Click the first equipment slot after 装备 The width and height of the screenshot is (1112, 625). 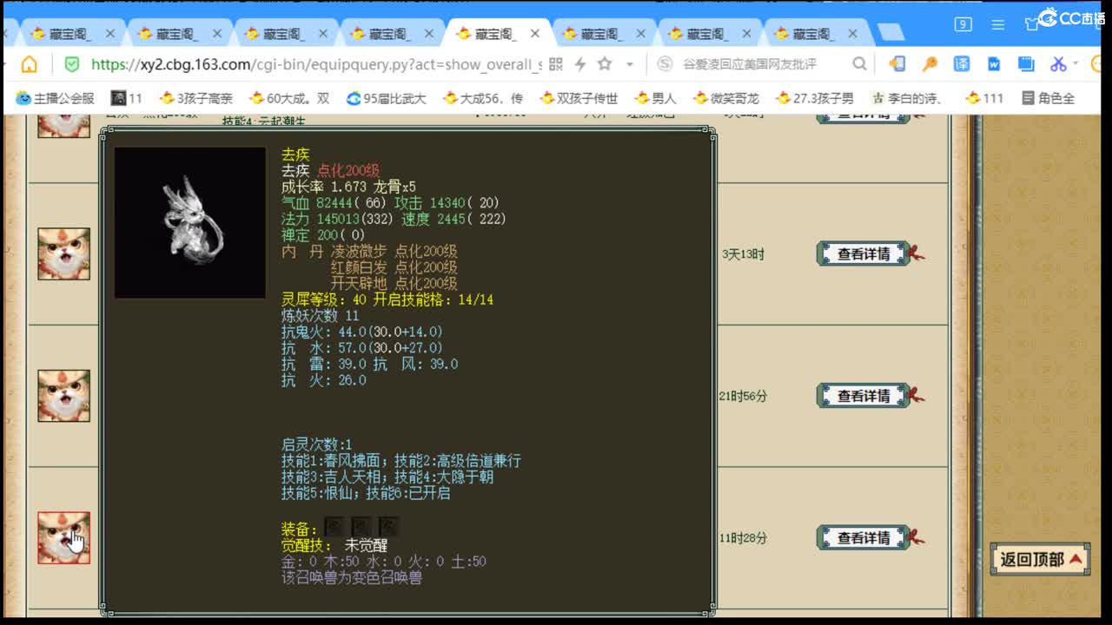334,527
